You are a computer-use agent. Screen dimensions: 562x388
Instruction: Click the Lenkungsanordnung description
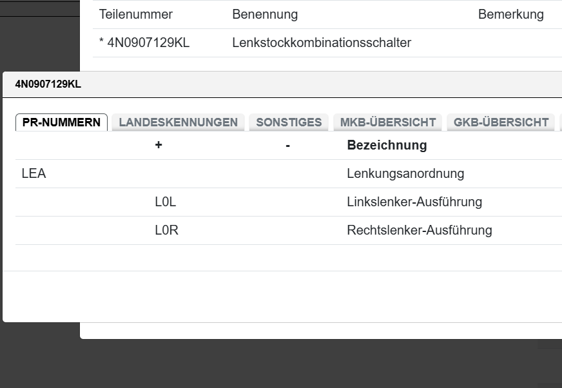point(405,174)
